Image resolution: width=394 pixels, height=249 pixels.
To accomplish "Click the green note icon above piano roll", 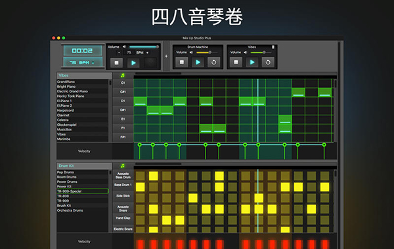I will pos(123,75).
